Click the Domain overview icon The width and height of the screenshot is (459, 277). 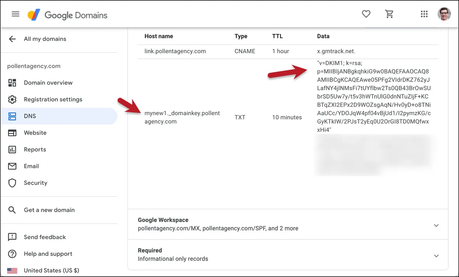click(x=12, y=83)
